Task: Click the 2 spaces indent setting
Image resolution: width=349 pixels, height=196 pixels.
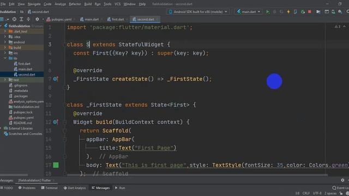Action: [x=330, y=193]
